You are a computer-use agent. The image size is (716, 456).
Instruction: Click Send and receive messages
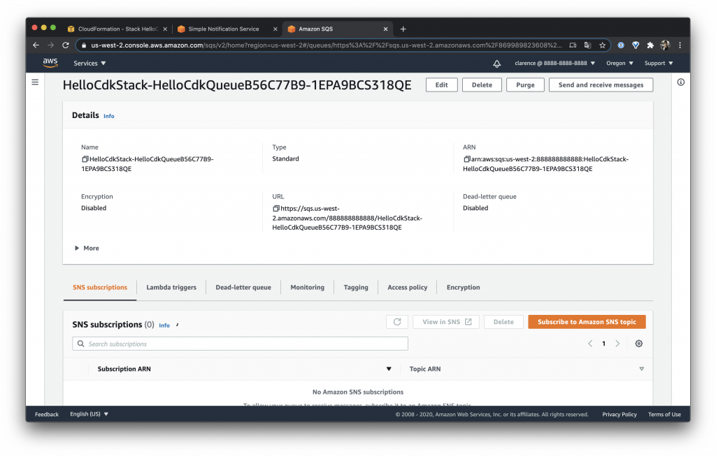pos(601,84)
